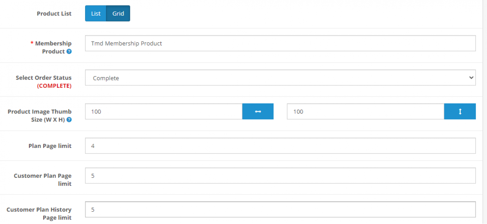Click the vertical height arrows icon button
This screenshot has width=487, height=224.
[460, 112]
